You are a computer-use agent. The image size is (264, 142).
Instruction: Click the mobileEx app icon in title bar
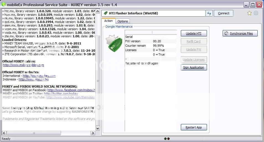[x=4, y=4]
